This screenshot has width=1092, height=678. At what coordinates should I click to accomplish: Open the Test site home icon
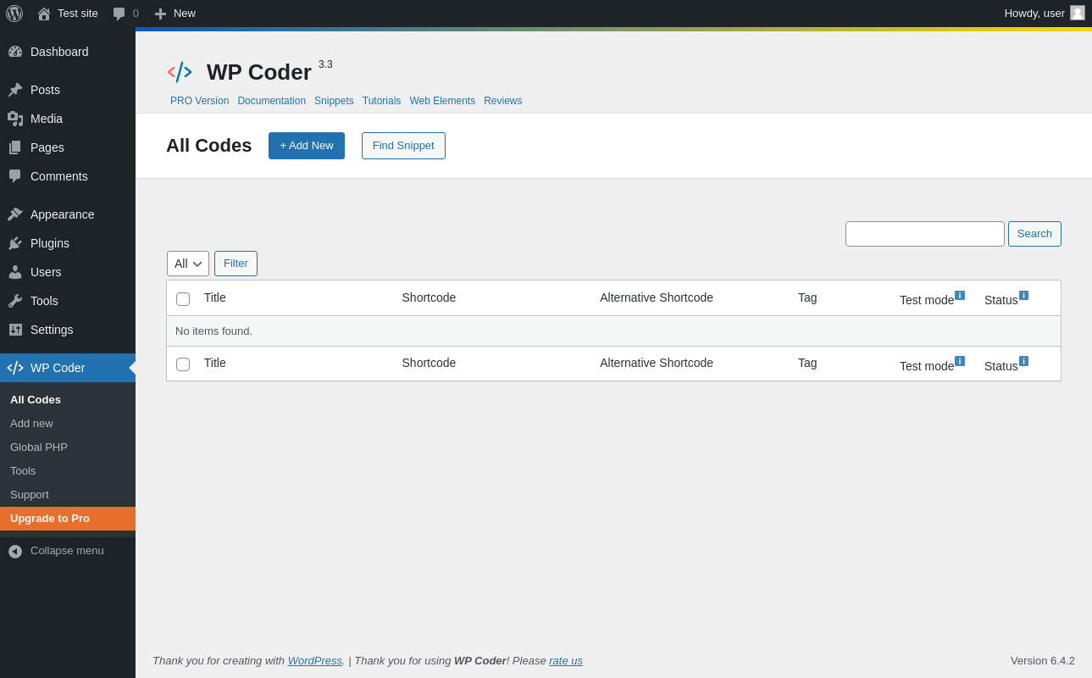click(x=44, y=14)
